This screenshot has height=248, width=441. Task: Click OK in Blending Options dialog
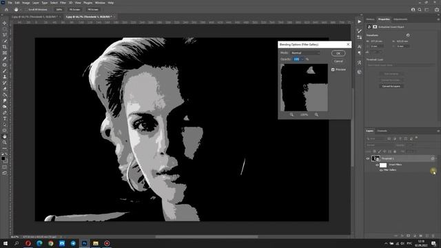pyautogui.click(x=338, y=53)
